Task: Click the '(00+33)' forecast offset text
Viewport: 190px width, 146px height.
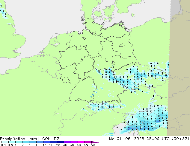Action: pyautogui.click(x=180, y=139)
